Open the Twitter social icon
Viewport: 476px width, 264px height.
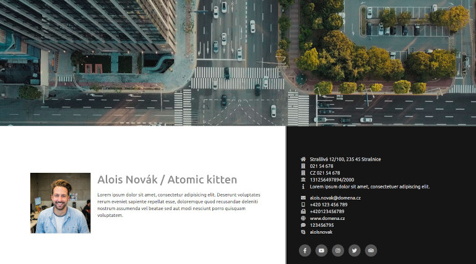pyautogui.click(x=354, y=250)
